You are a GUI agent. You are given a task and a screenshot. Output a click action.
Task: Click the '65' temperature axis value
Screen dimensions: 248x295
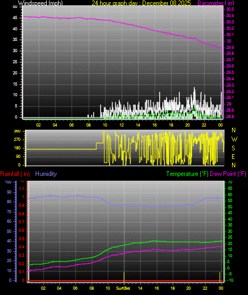click(x=230, y=188)
